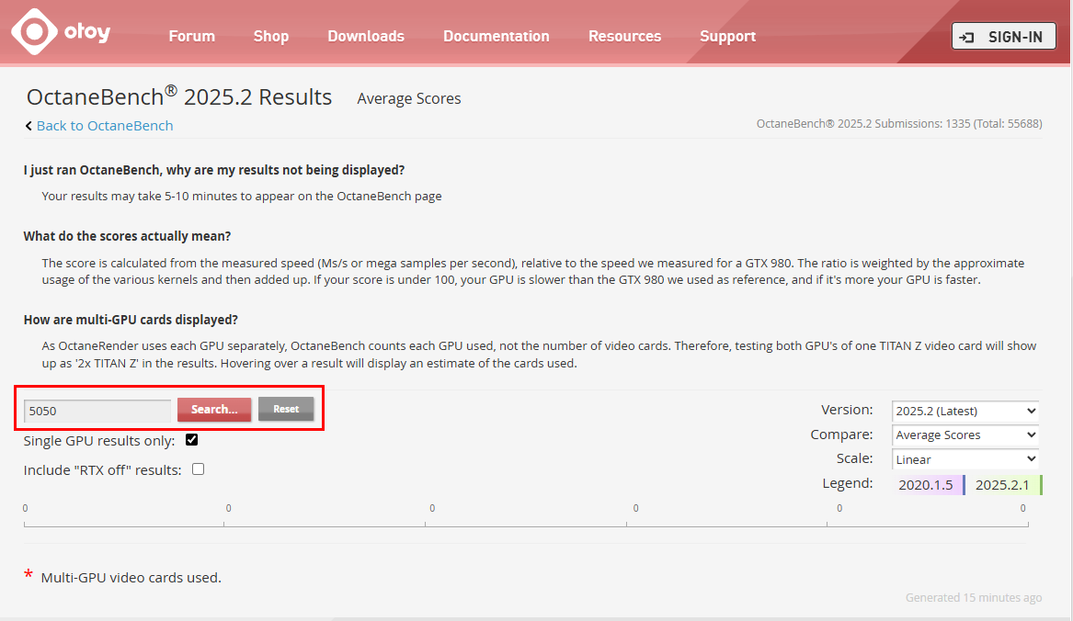Open Documentation from the top navigation

tap(497, 36)
